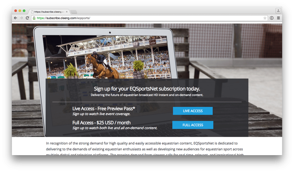
Task: Open a new tab next to current tab
Action: [x=74, y=12]
